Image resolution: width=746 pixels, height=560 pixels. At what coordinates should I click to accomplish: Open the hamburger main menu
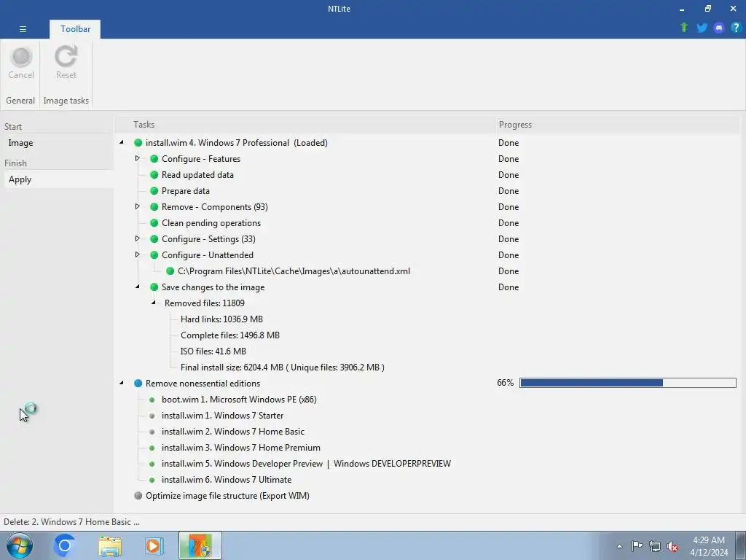point(23,29)
